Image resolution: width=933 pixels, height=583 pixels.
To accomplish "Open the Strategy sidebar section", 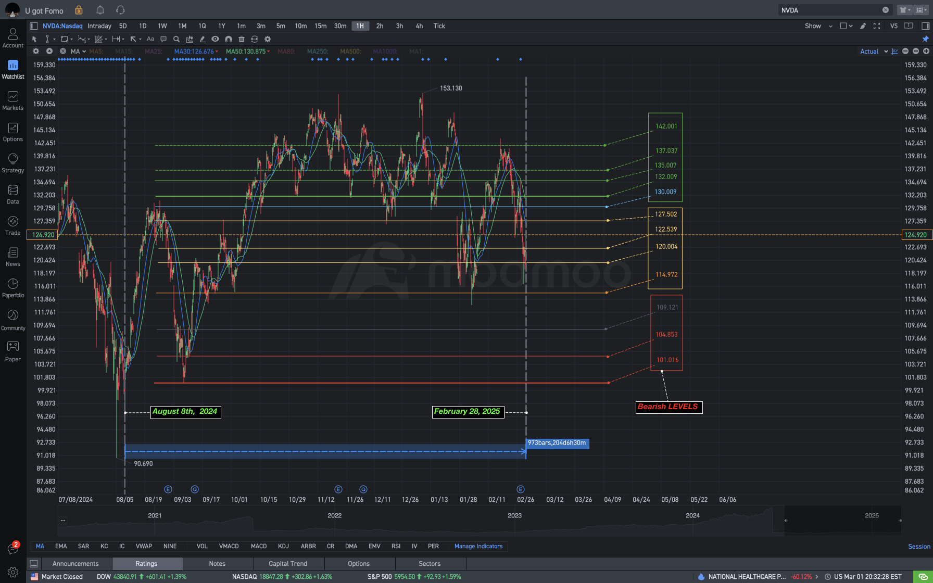I will (x=13, y=163).
